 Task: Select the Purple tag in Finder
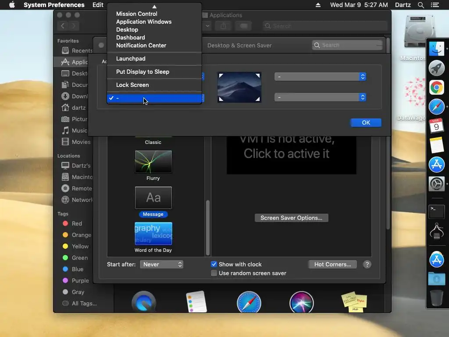click(76, 280)
